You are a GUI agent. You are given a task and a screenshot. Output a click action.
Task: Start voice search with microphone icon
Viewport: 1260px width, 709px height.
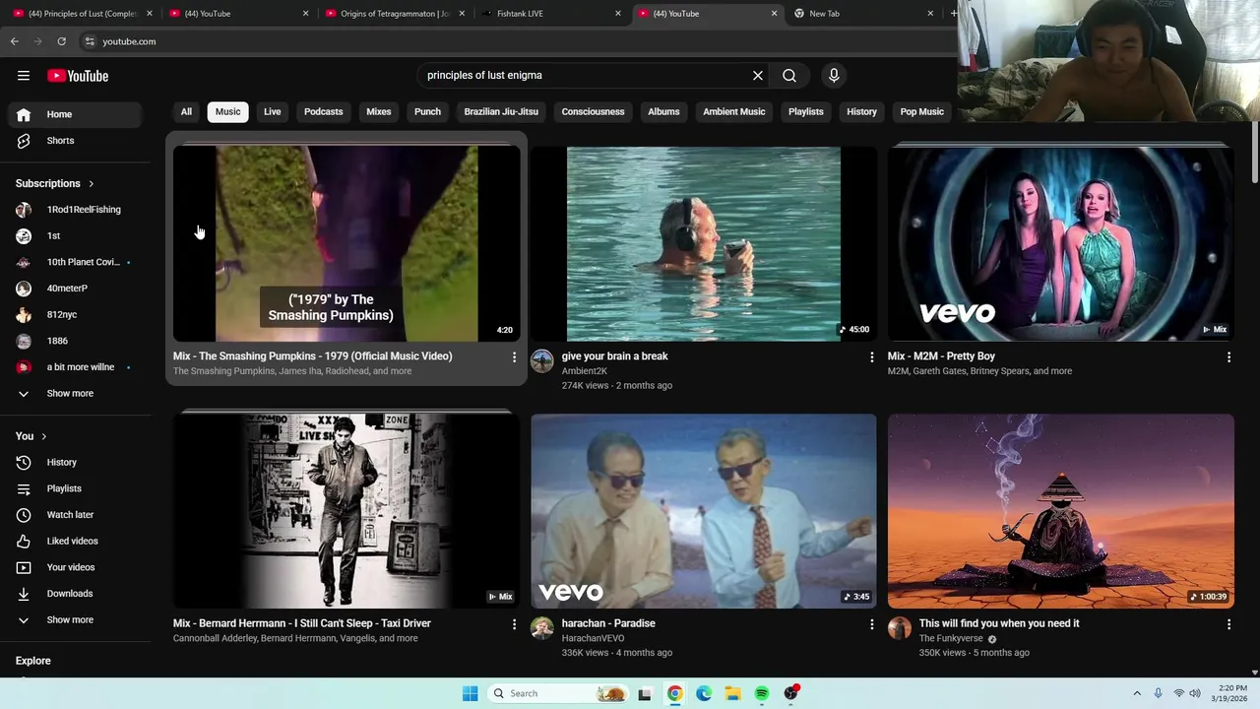pyautogui.click(x=834, y=76)
